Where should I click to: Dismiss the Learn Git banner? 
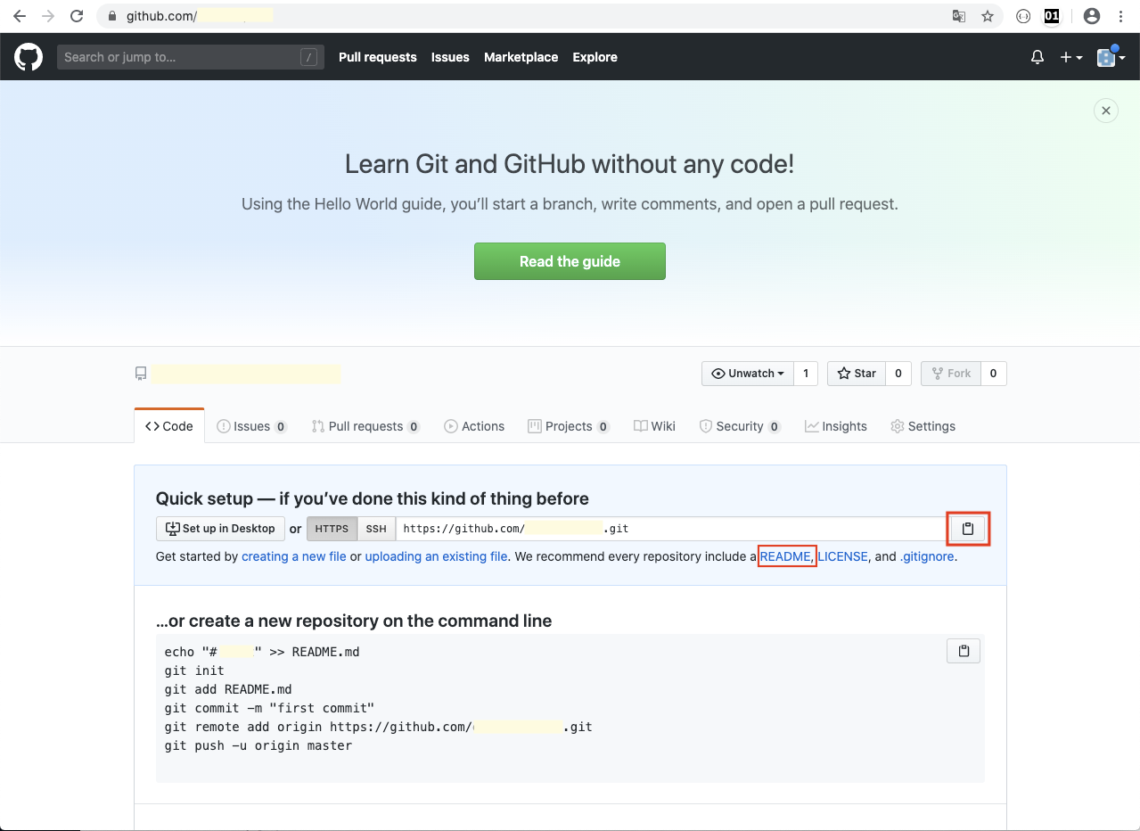click(1105, 111)
